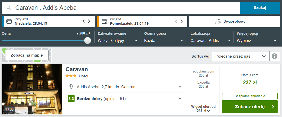Open the departure date calendar icon
282x117 pixels.
pyautogui.click(x=104, y=22)
